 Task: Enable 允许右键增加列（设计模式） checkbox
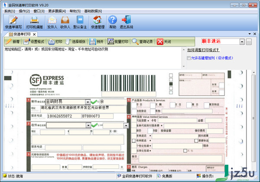188,58
